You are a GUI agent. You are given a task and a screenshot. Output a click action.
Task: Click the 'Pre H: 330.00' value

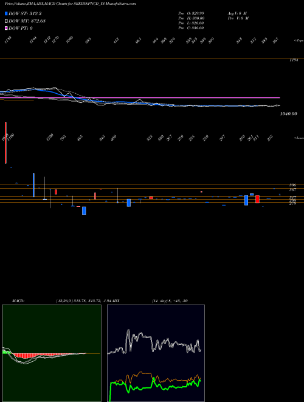(x=191, y=18)
